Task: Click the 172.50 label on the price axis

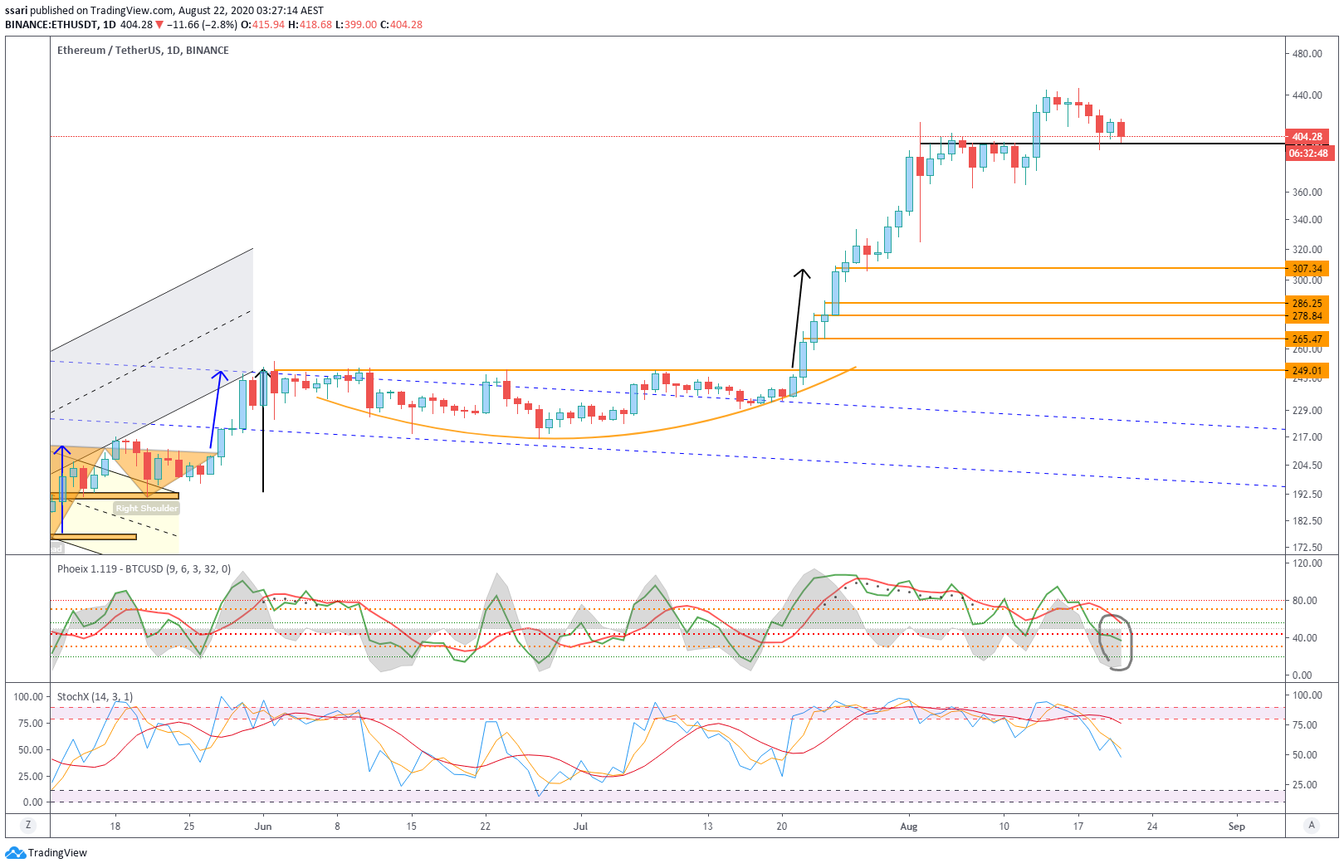Action: (1307, 548)
